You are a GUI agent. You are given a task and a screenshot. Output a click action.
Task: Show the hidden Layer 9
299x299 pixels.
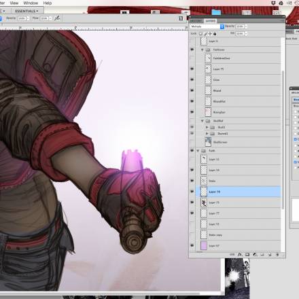tap(192, 41)
